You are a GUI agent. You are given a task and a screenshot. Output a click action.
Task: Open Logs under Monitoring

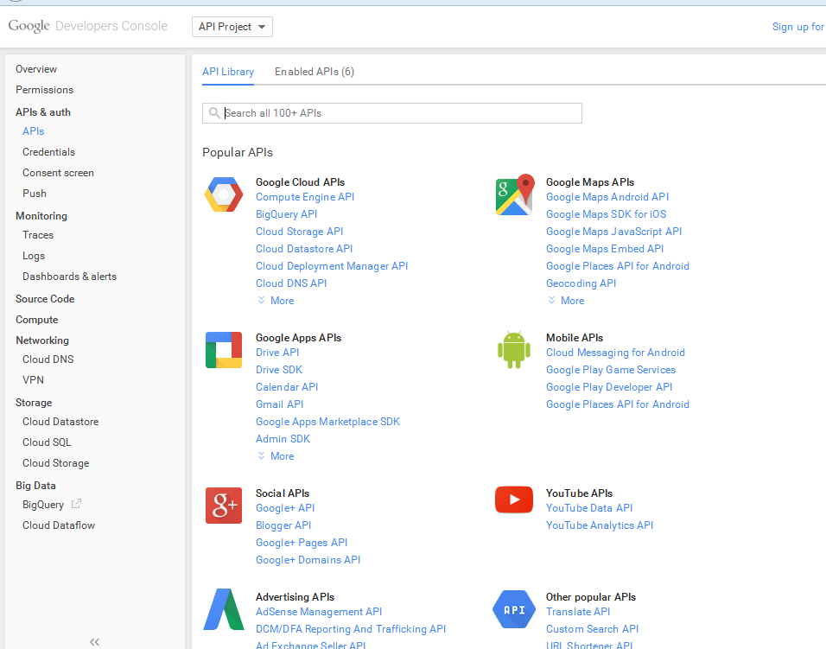point(34,256)
